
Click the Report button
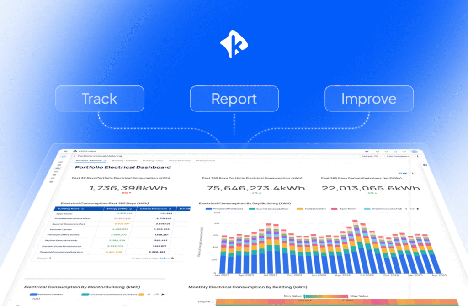[x=234, y=99]
